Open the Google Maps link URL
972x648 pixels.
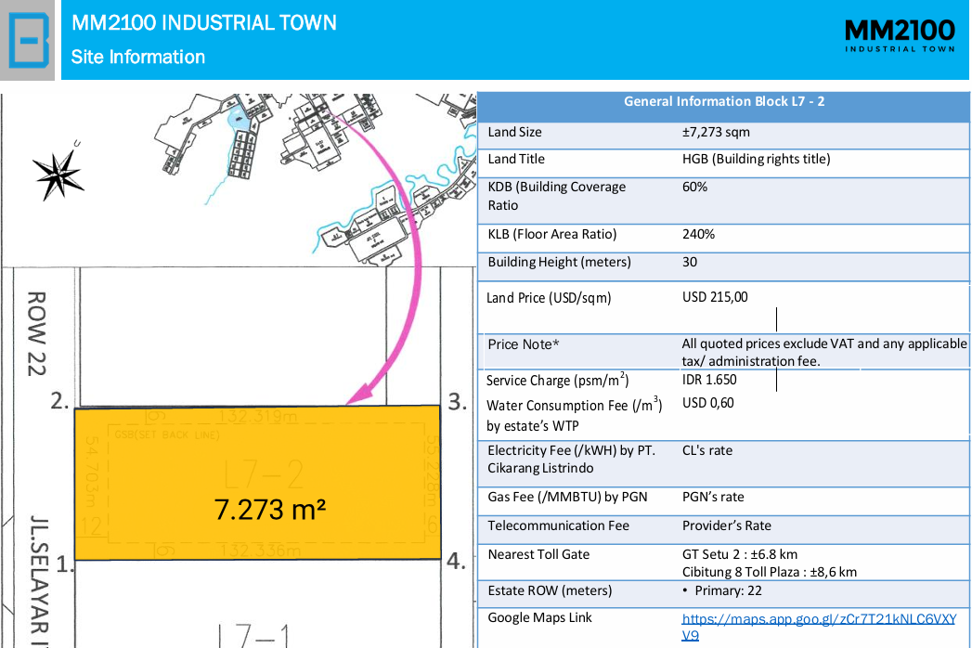(x=818, y=627)
